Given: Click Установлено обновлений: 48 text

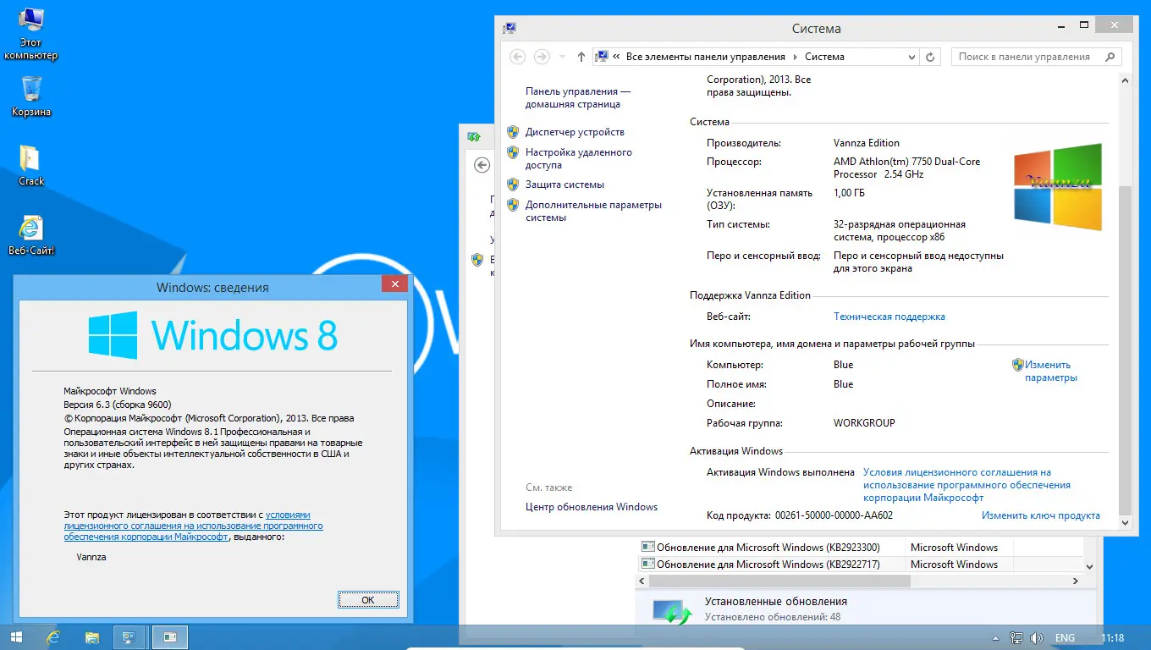Looking at the screenshot, I should [x=773, y=617].
